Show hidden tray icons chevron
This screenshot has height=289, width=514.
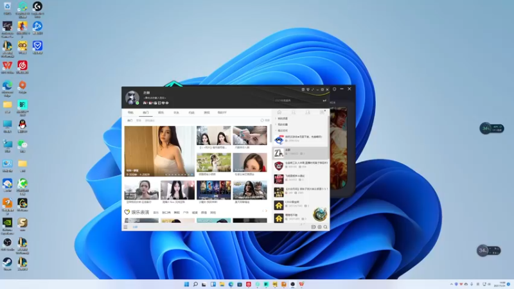452,284
